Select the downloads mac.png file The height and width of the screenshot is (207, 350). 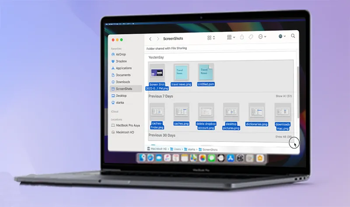(283, 117)
